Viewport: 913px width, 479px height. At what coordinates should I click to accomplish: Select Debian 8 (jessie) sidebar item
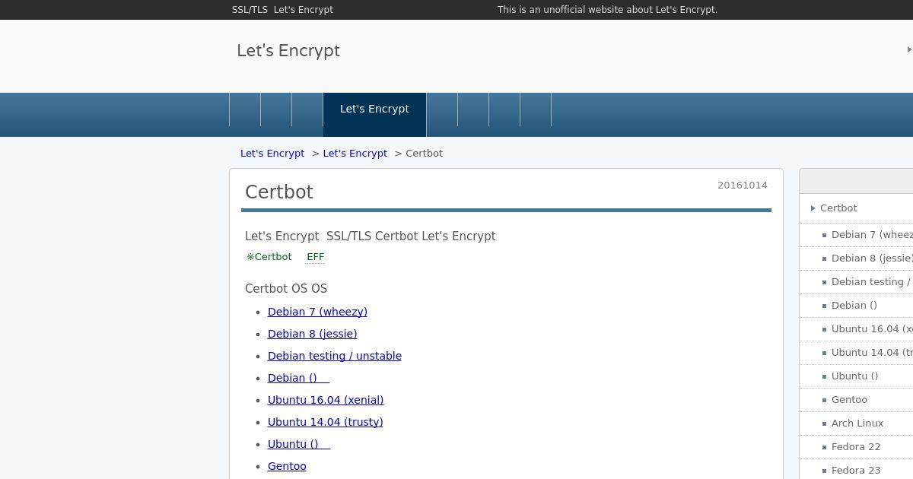click(872, 259)
